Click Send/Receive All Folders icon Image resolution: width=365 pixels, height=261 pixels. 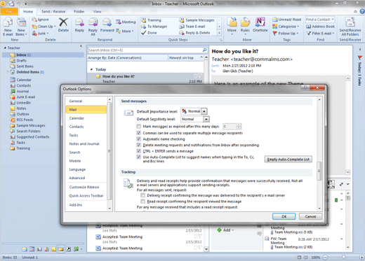(x=350, y=22)
